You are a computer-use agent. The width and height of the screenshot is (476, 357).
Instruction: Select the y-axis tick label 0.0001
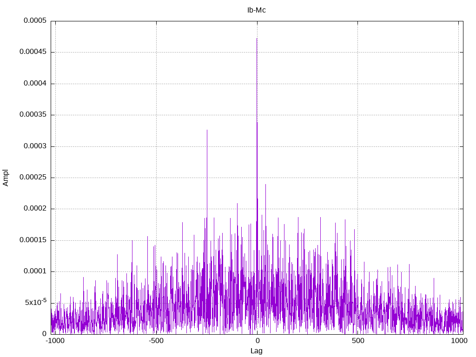tap(35, 271)
